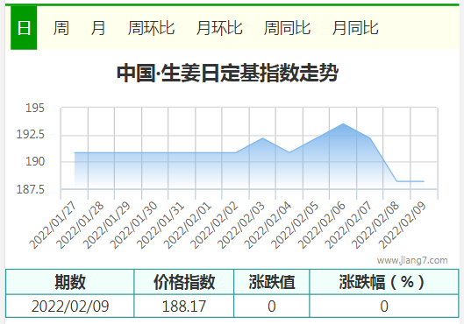This screenshot has height=324, width=464.
Task: Click the 2022/02/04 x-axis date label
Action: [268, 225]
